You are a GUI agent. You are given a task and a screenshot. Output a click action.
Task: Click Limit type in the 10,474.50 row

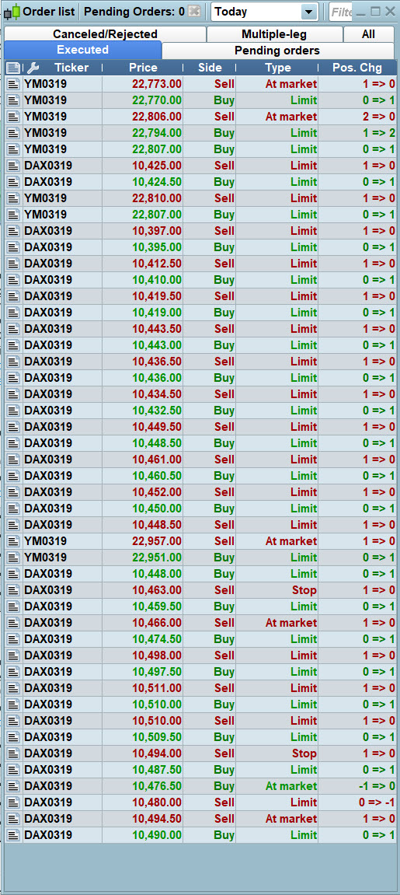304,639
